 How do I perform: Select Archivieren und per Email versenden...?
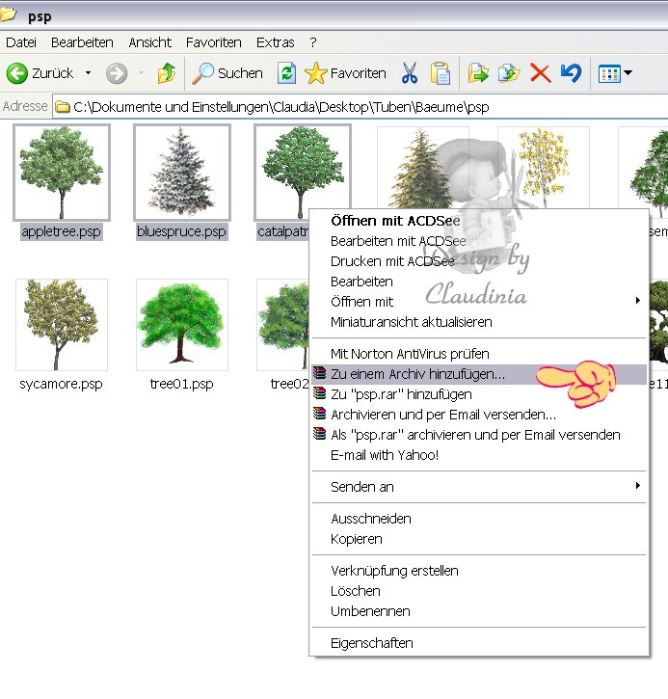479,415
